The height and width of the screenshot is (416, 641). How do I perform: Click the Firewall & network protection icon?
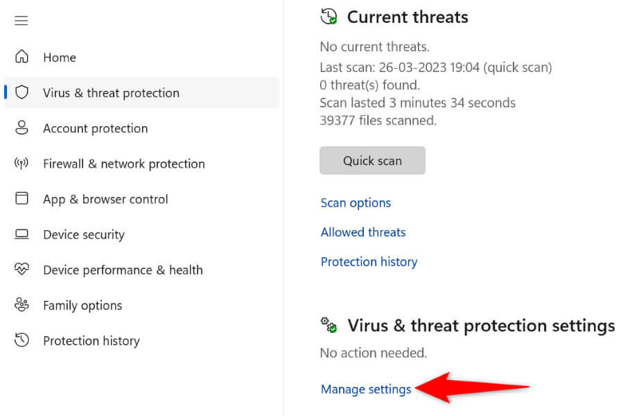pos(22,164)
